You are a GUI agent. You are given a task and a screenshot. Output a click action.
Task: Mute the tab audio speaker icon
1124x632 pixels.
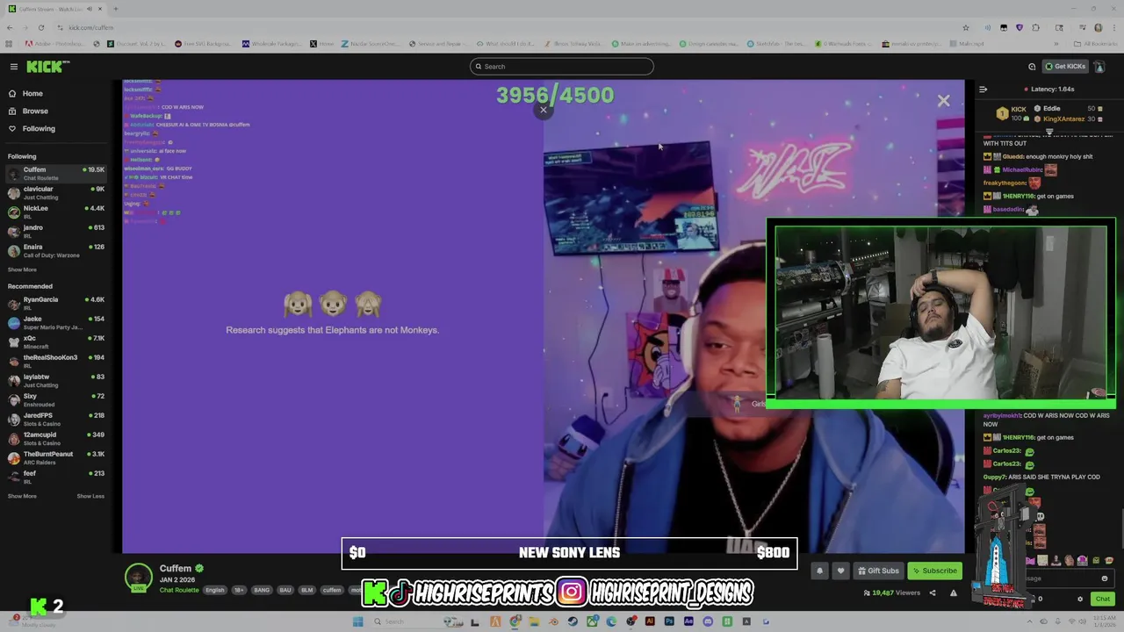coord(90,9)
